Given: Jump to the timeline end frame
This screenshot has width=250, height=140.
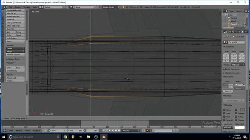Looking at the screenshot, I should coord(119,131).
